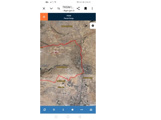
Task: Open the info icon in toolbar
Action: click(63, 110)
